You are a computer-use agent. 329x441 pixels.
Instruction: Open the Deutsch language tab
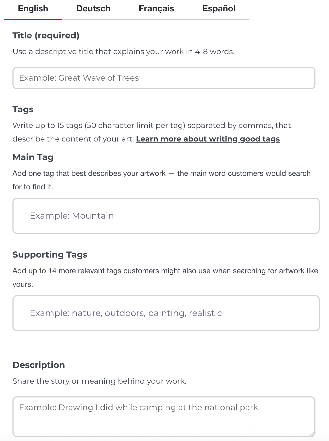(93, 9)
